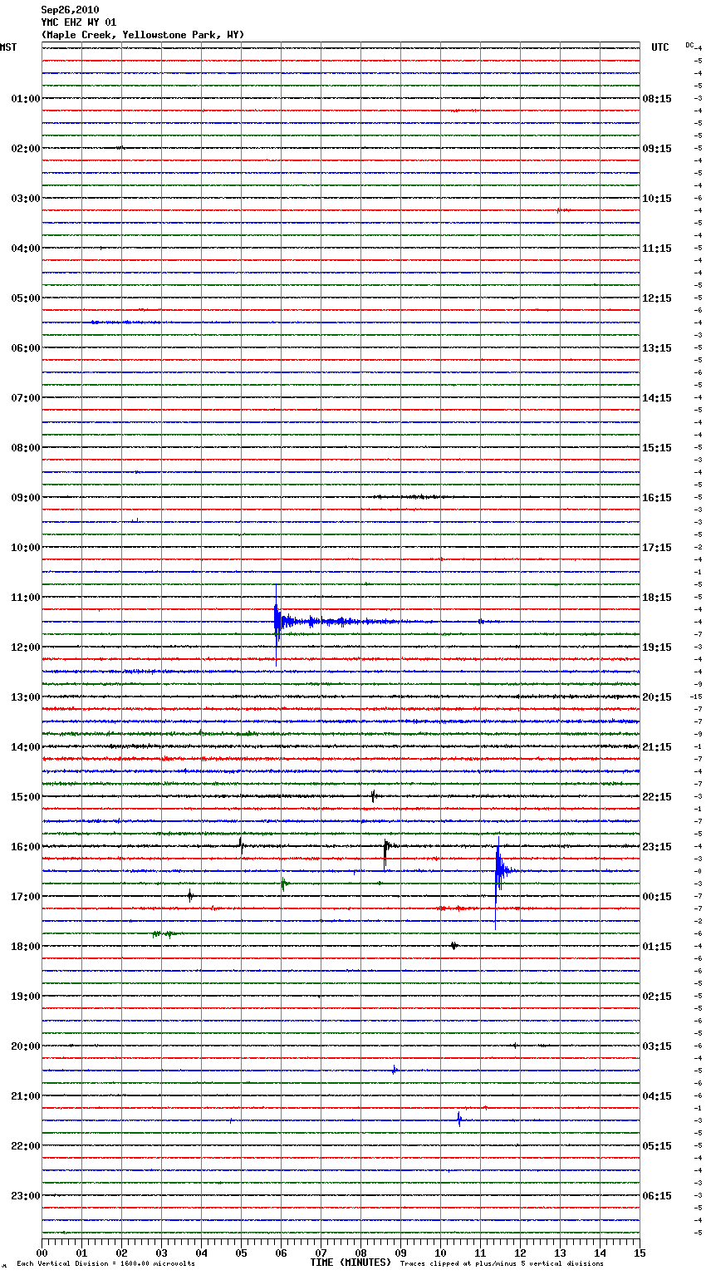Screen dimensions: 706x1275
Task: Select the station code YMC EHZ WY 01
Action: (79, 22)
